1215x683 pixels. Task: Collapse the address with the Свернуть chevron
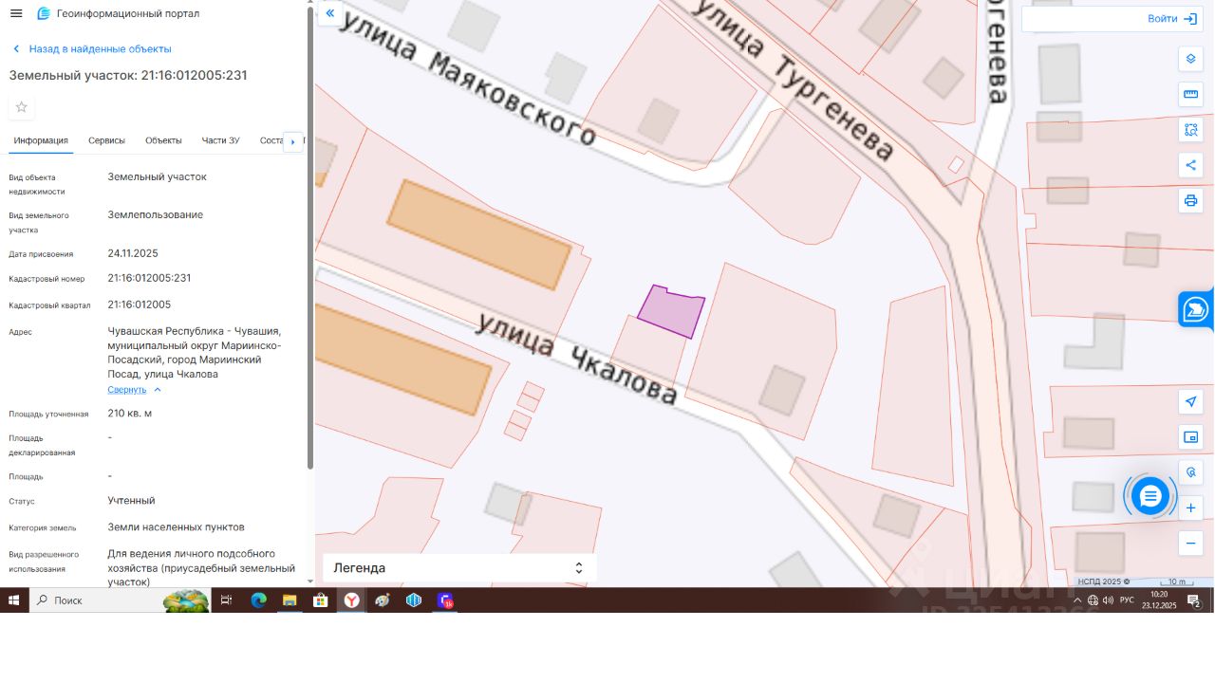(158, 390)
